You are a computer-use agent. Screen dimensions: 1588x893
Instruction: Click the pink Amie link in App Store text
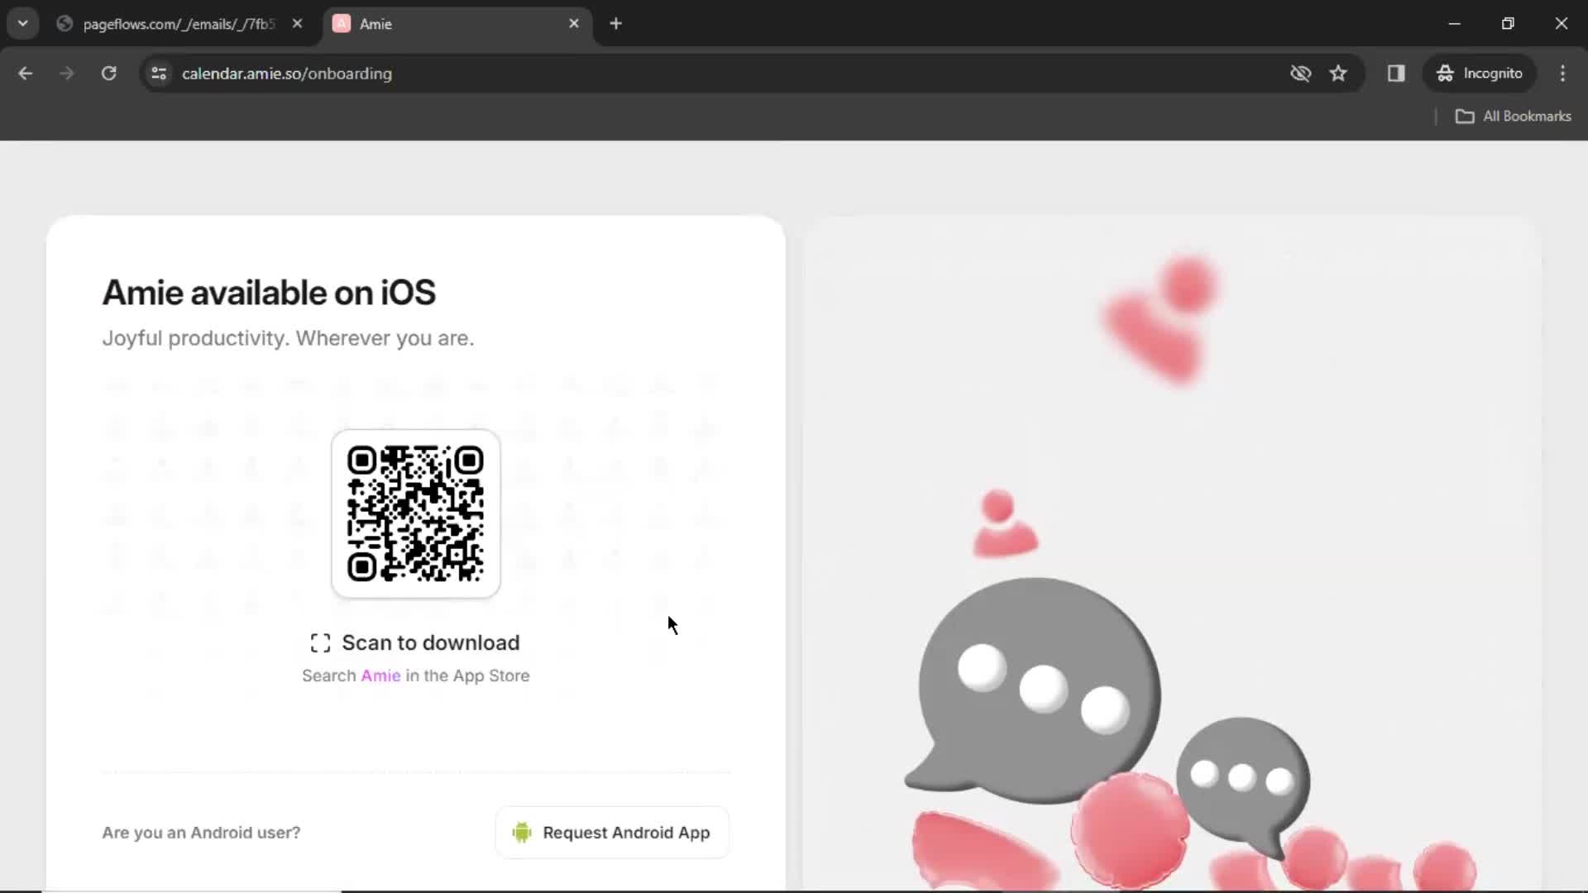coord(380,676)
